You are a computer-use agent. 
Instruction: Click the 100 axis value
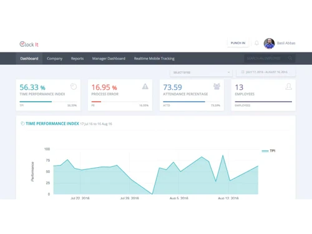pos(47,149)
